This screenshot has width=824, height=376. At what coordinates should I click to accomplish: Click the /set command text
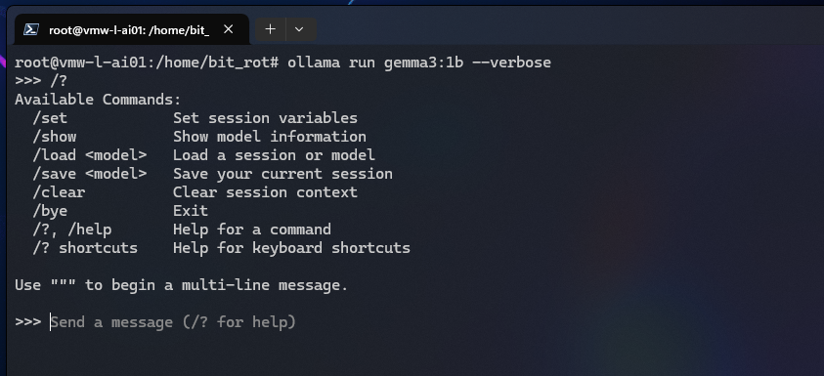click(50, 118)
